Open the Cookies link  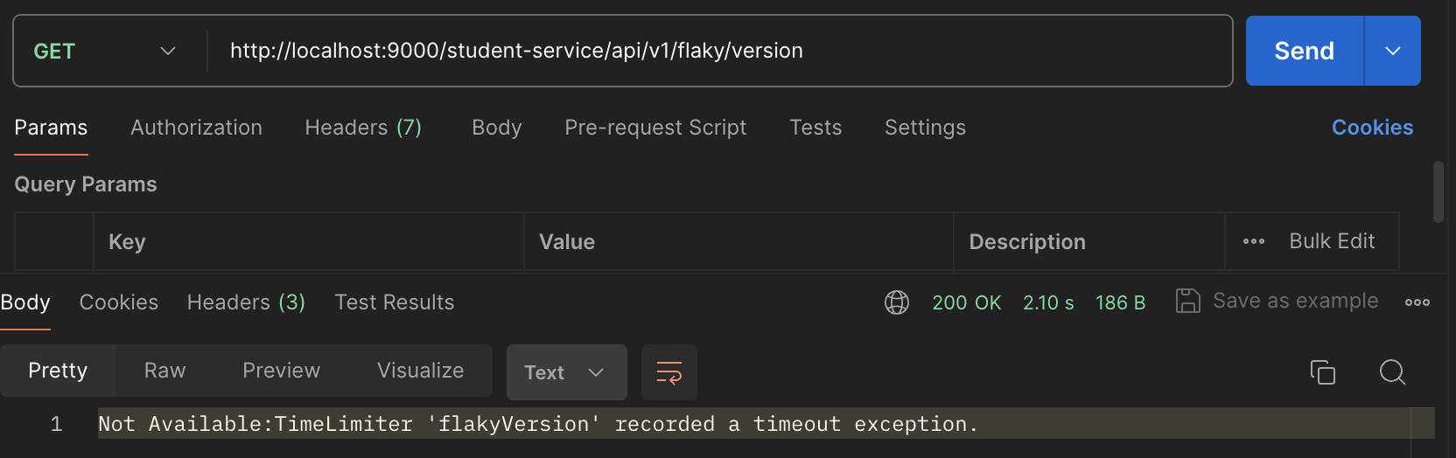[x=1372, y=128]
